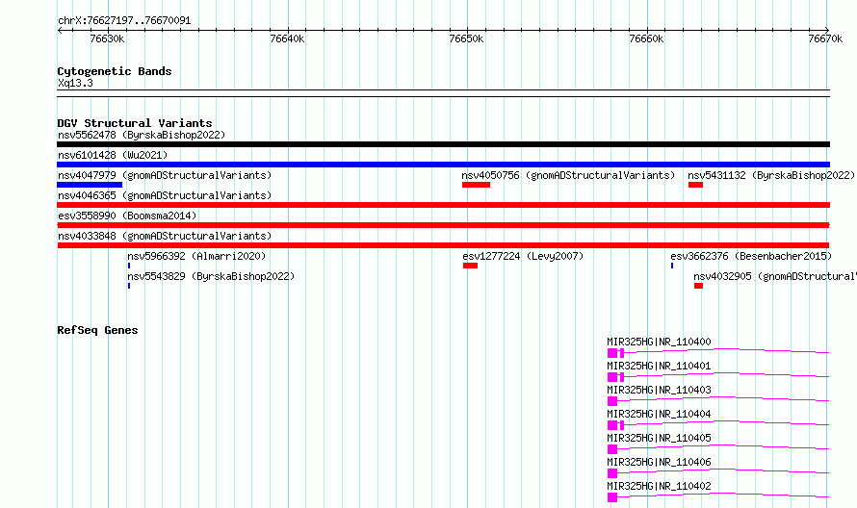Click the nsv6101428 blue variant bar
The height and width of the screenshot is (508, 857).
443,165
